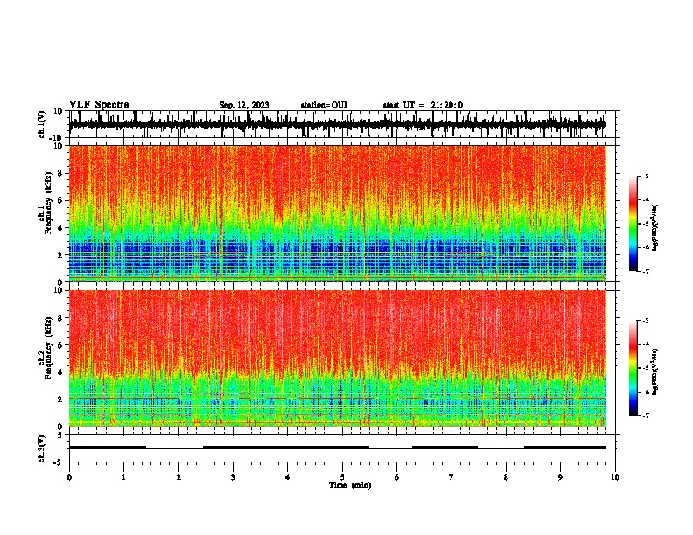Click the "station=OUI" header label
The width and height of the screenshot is (693, 535).
(x=324, y=105)
